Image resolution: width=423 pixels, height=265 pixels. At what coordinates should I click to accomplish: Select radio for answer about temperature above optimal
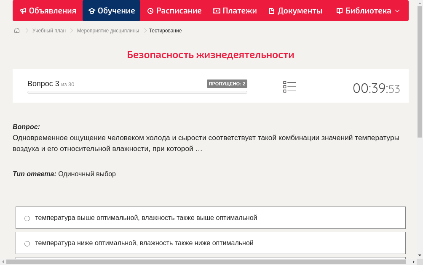[27, 218]
